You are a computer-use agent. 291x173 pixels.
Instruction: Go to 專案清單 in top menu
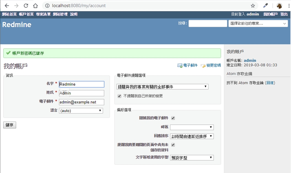43,14
